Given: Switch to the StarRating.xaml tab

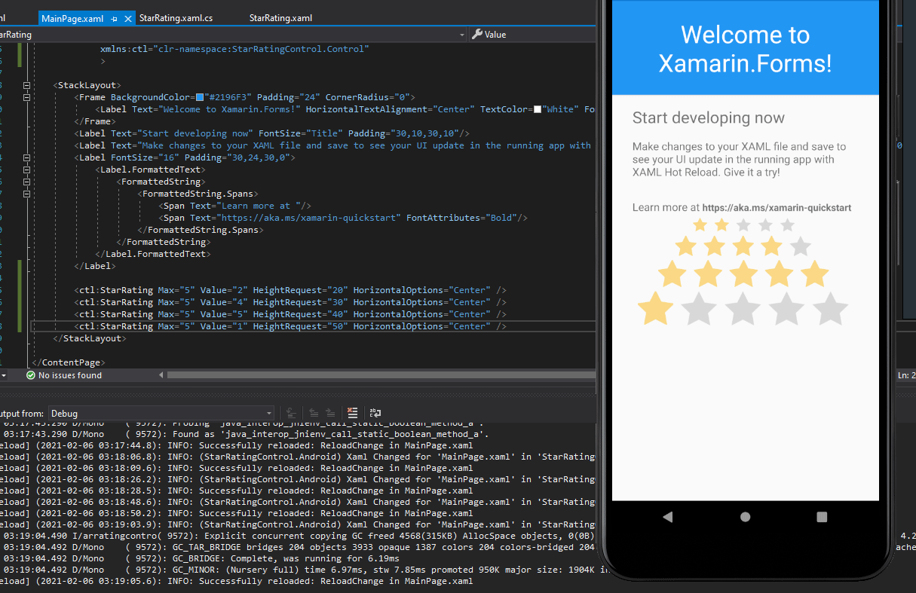Looking at the screenshot, I should (x=280, y=18).
